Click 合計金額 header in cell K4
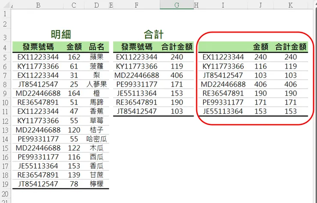This screenshot has height=203, width=317. pos(291,47)
